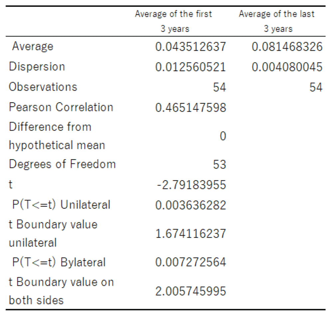Click the "Average of the last 3 years" header

277,21
